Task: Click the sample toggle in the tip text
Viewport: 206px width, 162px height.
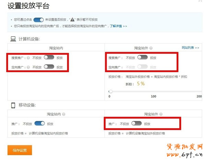Action: 39,20
